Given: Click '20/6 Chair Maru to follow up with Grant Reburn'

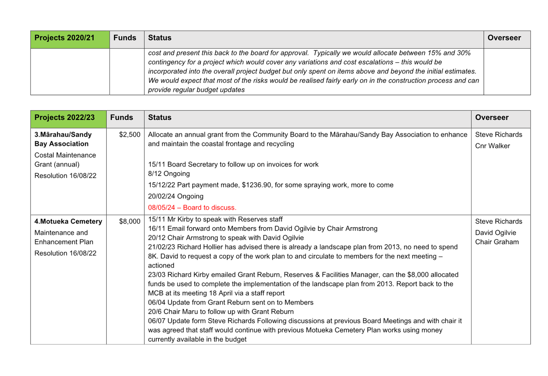Looking at the screenshot, I should pos(221,312).
